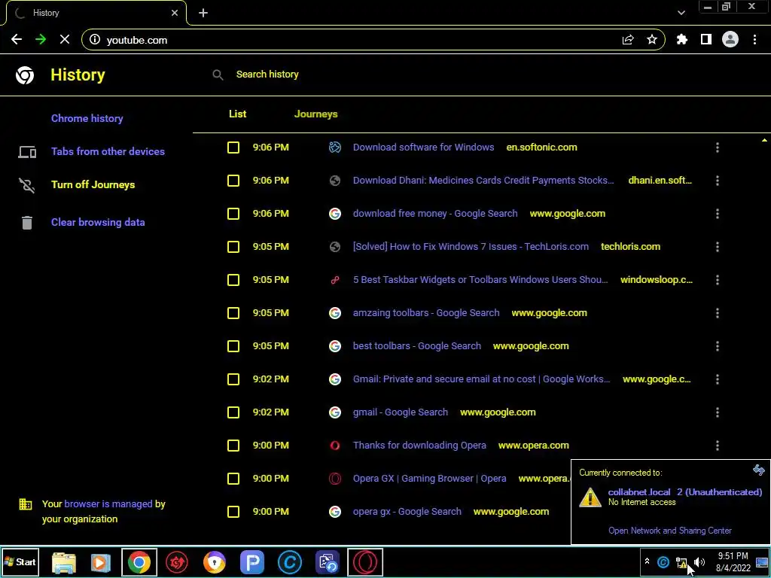Click the volume speaker tray icon
The image size is (771, 578).
tap(699, 562)
